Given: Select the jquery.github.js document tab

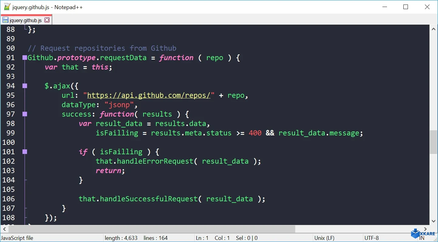Looking at the screenshot, I should (x=26, y=20).
